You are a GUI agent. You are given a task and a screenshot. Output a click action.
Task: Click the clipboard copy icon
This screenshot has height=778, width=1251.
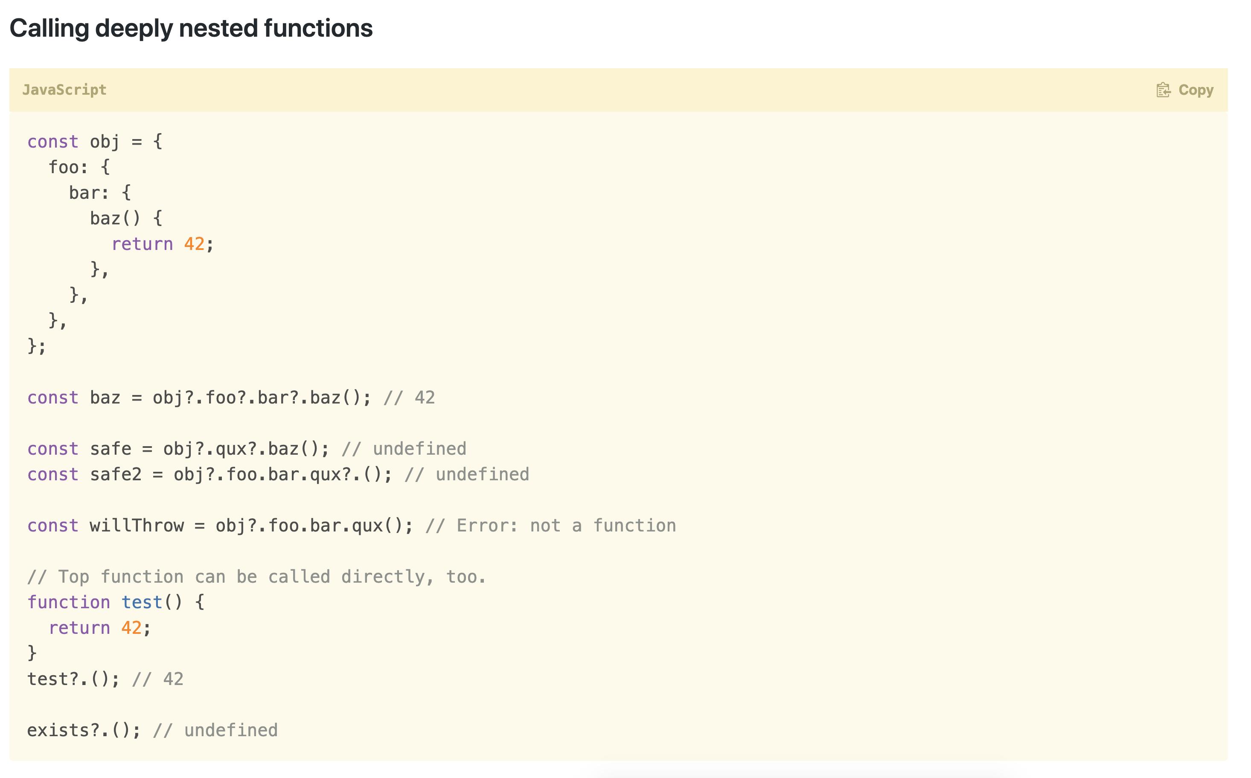1163,90
